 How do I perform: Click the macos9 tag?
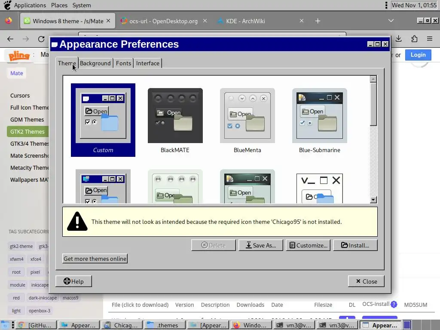click(70, 298)
